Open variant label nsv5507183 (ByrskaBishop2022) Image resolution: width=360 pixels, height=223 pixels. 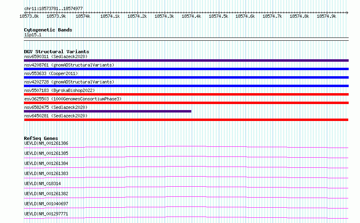pos(59,90)
